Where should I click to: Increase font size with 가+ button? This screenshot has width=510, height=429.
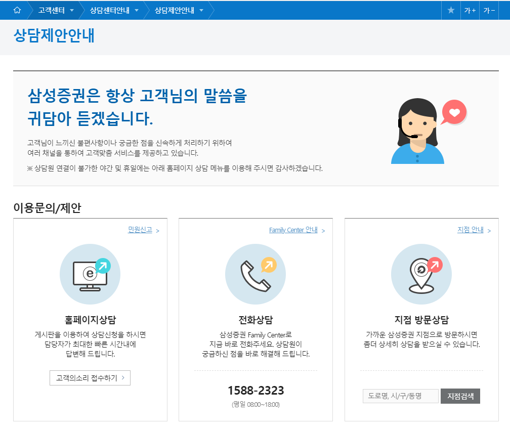tap(470, 10)
